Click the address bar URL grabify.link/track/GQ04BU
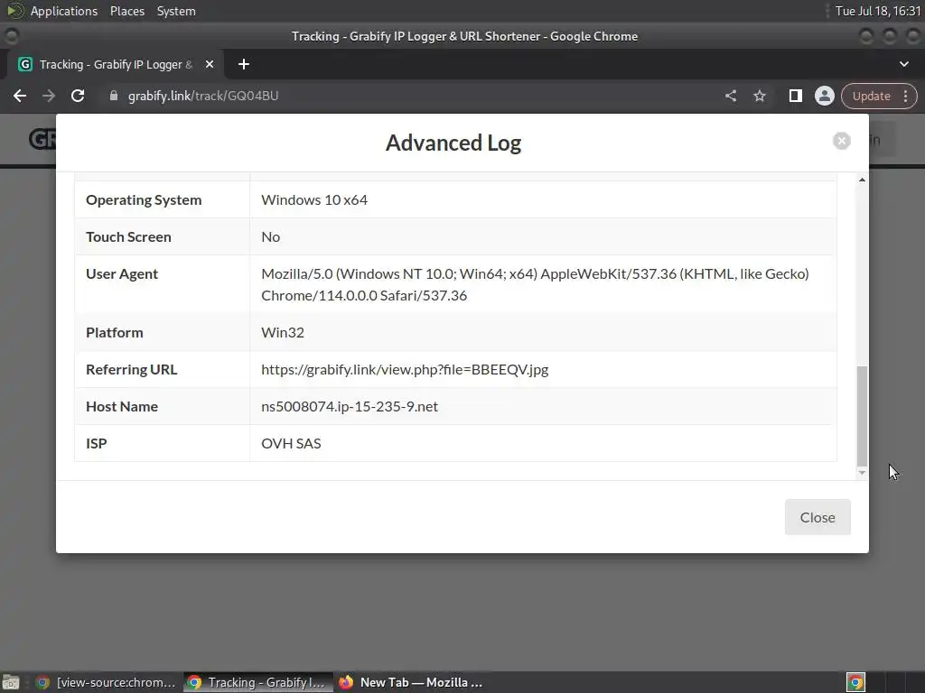The image size is (925, 693). pos(203,96)
